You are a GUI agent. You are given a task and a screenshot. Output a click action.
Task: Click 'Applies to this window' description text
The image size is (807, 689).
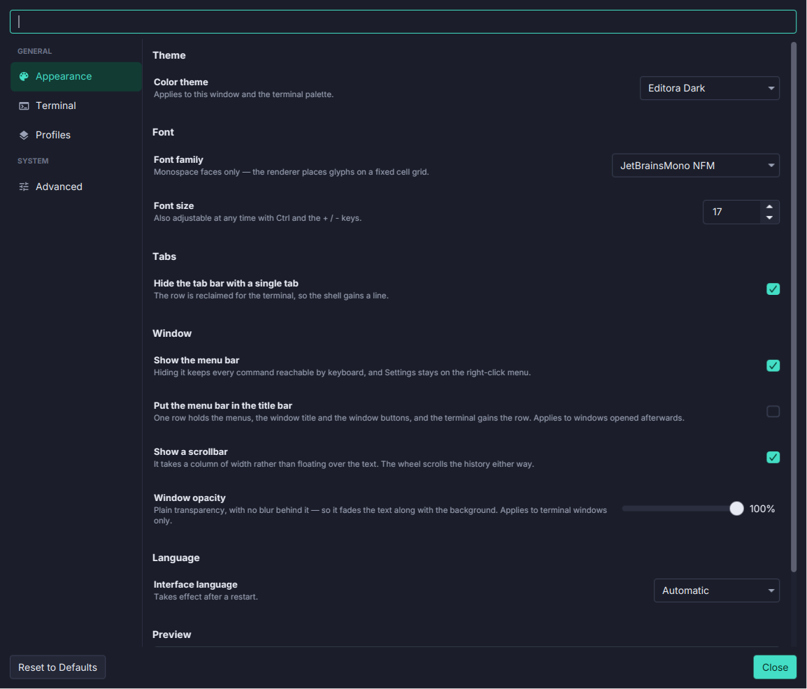click(243, 94)
